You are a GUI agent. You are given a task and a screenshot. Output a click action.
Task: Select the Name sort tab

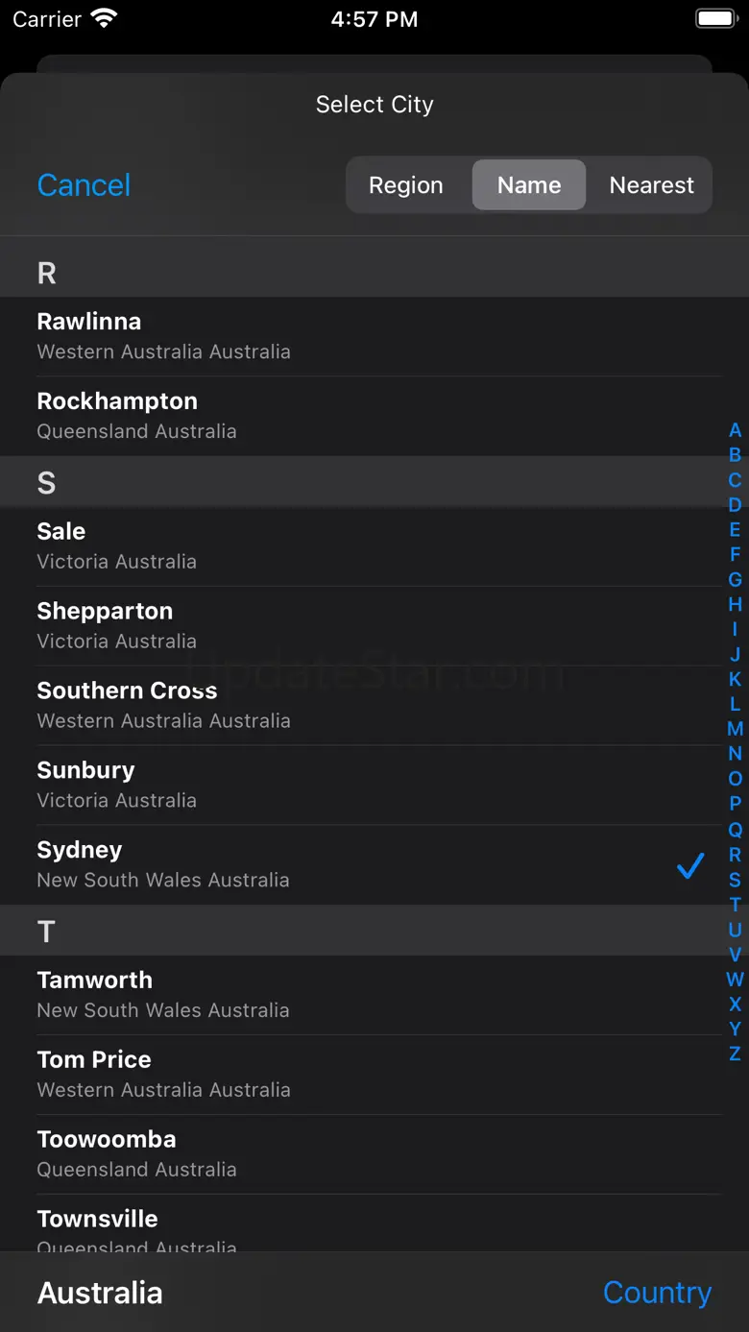529,184
